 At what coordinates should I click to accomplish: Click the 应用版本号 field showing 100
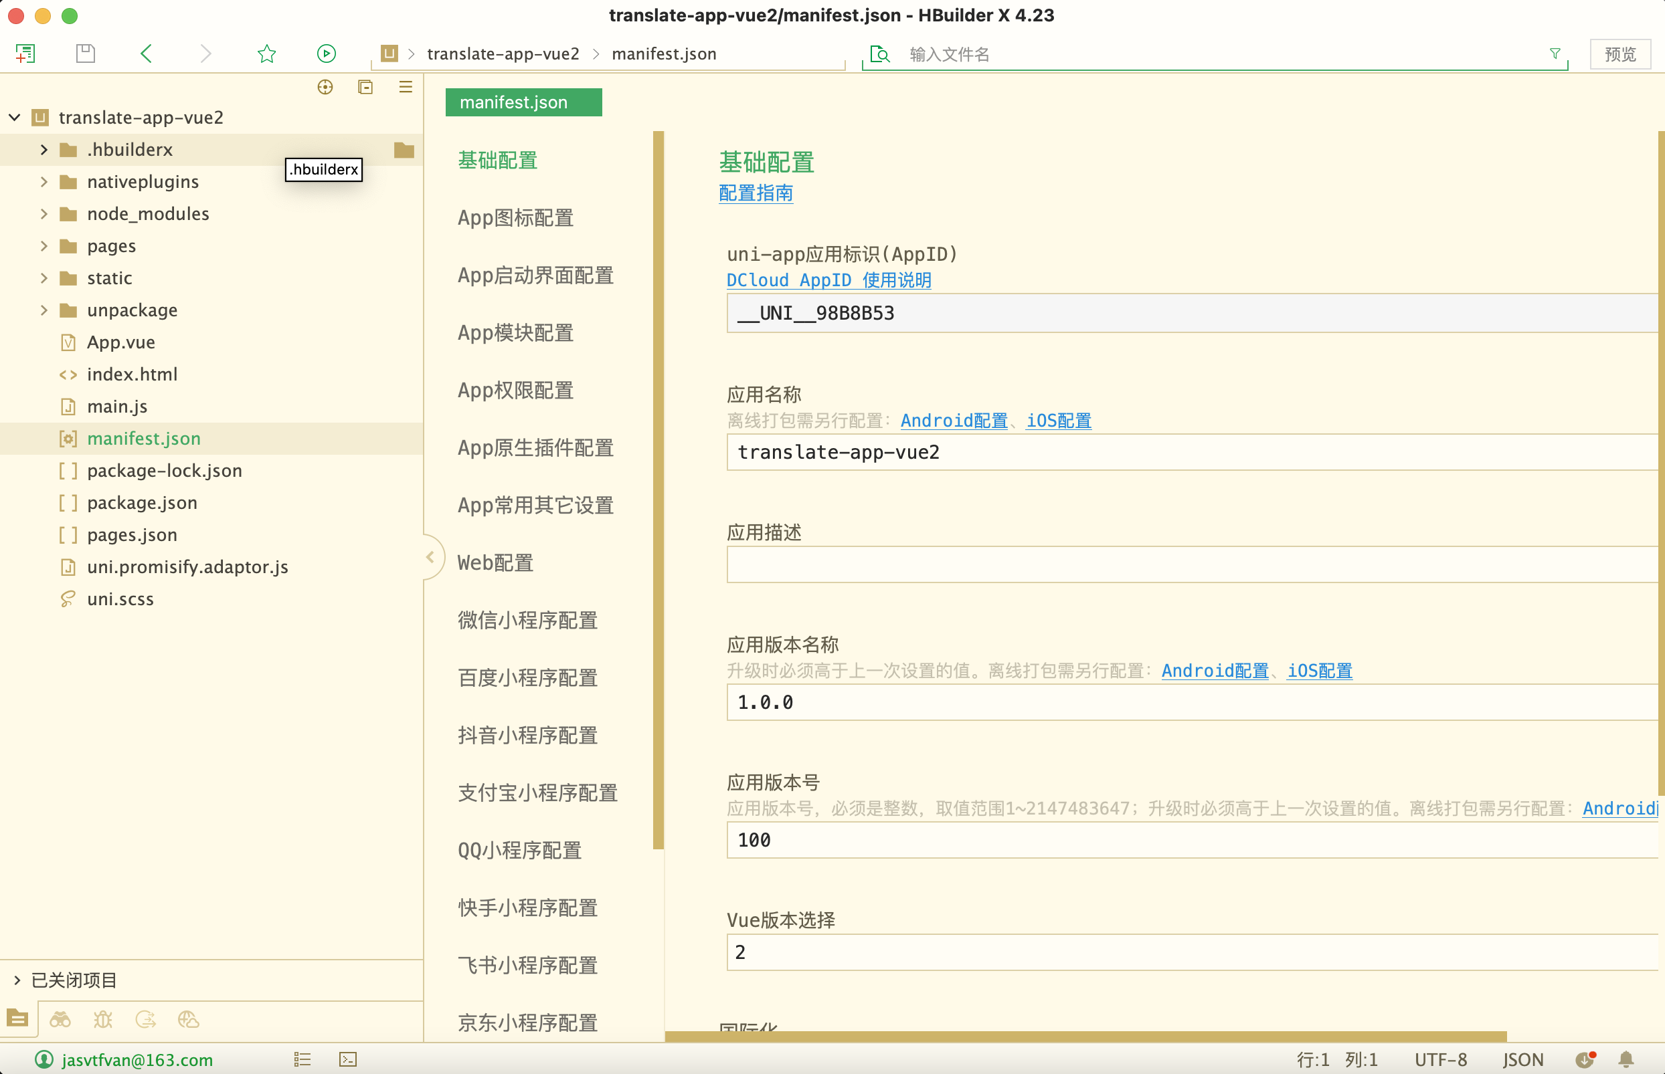coord(1192,840)
